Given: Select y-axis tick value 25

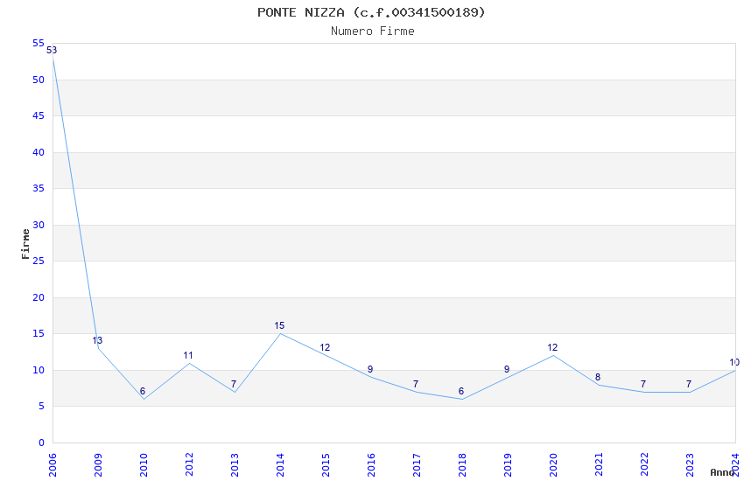Looking at the screenshot, I should [x=39, y=261].
